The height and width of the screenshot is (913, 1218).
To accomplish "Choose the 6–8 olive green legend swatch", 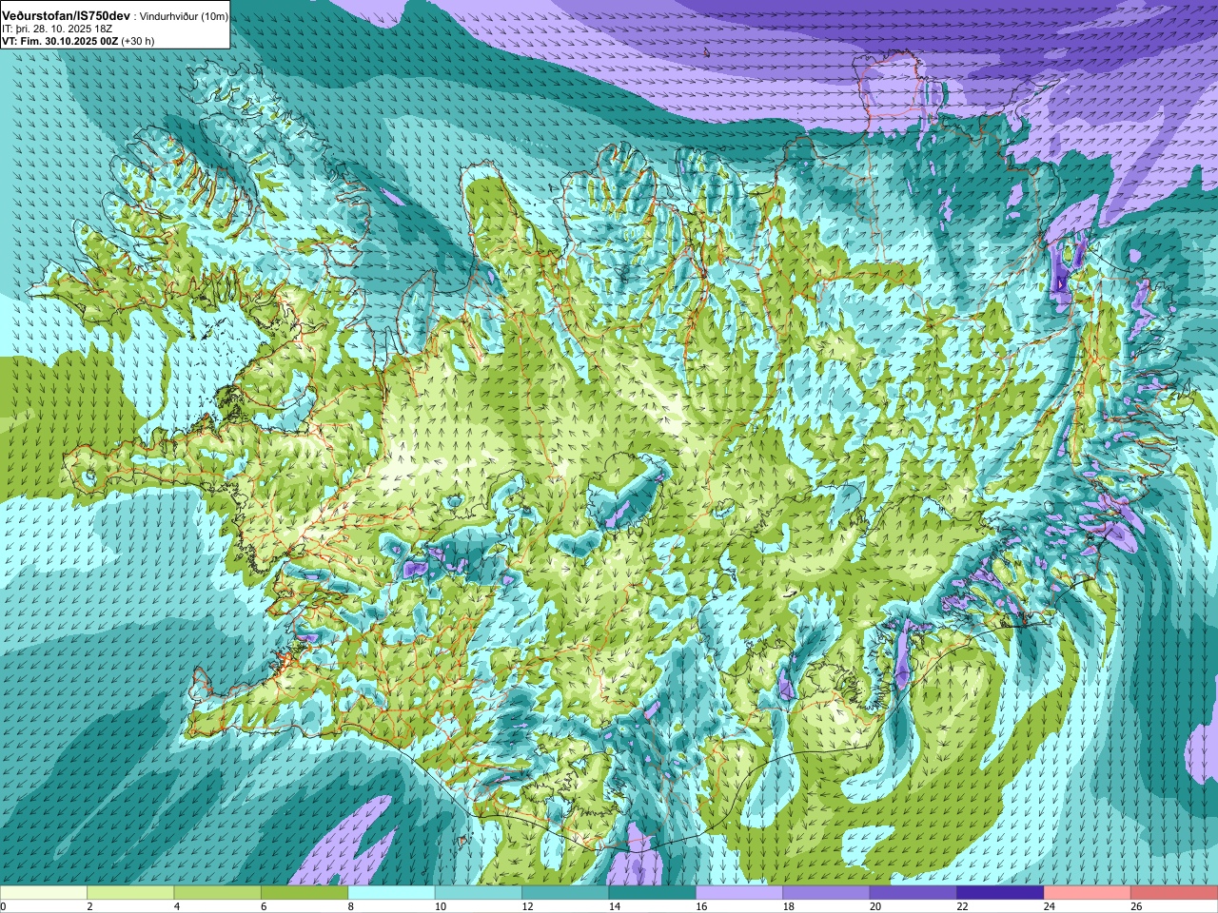I will tap(304, 893).
